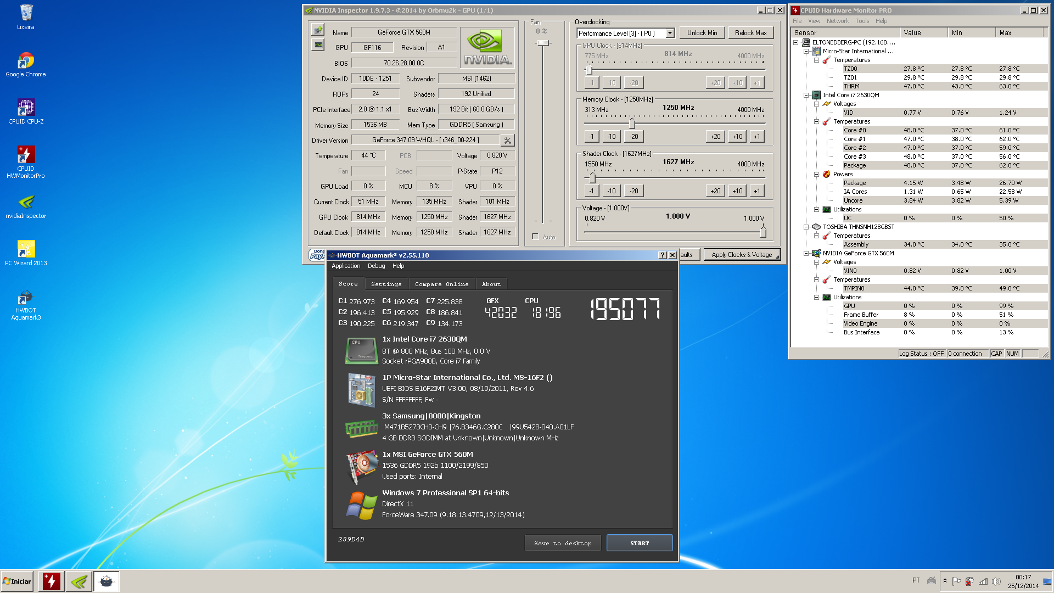Launch nvidiaInspector desktop shortcut
The height and width of the screenshot is (593, 1054).
(x=26, y=206)
